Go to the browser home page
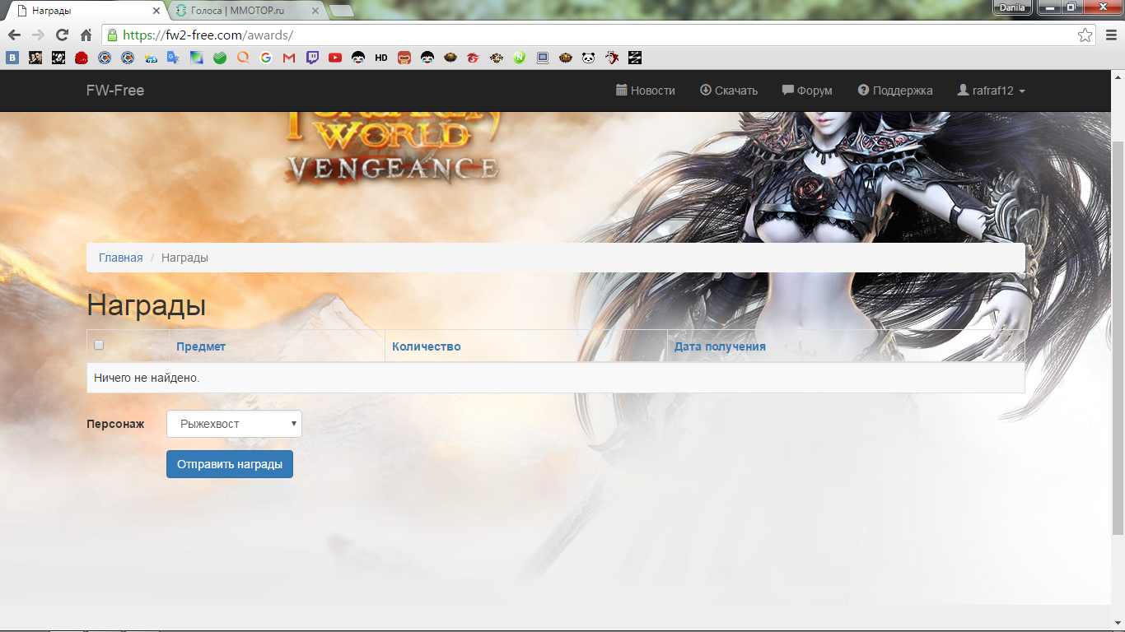Image resolution: width=1125 pixels, height=632 pixels. (x=86, y=35)
